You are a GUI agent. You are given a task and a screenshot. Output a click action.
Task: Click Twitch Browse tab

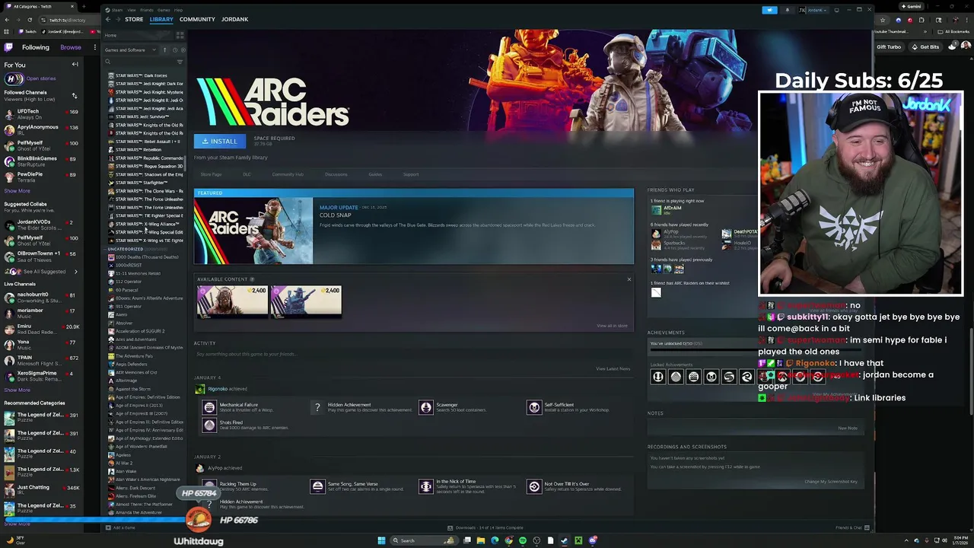[71, 47]
